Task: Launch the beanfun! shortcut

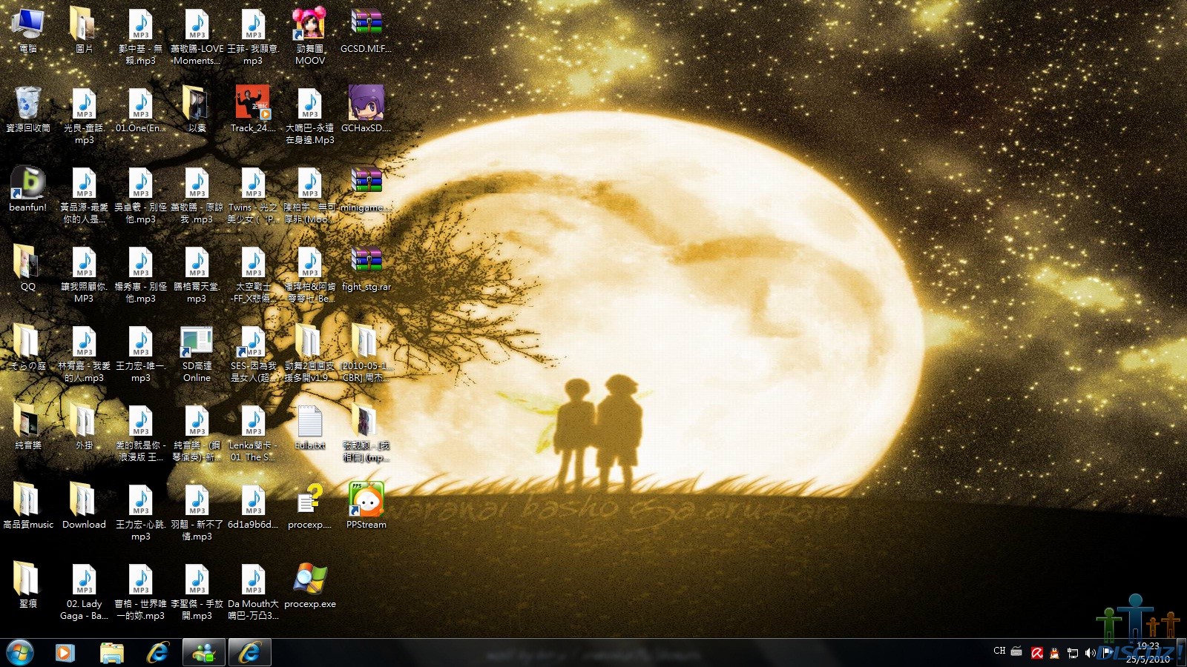Action: pos(28,190)
